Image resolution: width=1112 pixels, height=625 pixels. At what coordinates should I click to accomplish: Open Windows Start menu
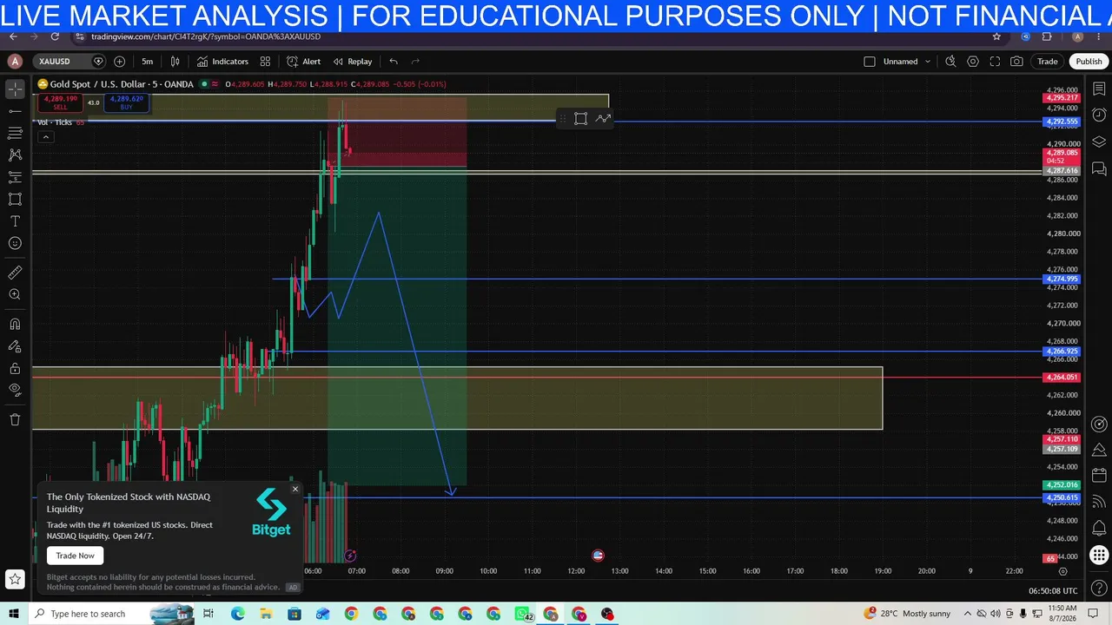[x=15, y=614]
